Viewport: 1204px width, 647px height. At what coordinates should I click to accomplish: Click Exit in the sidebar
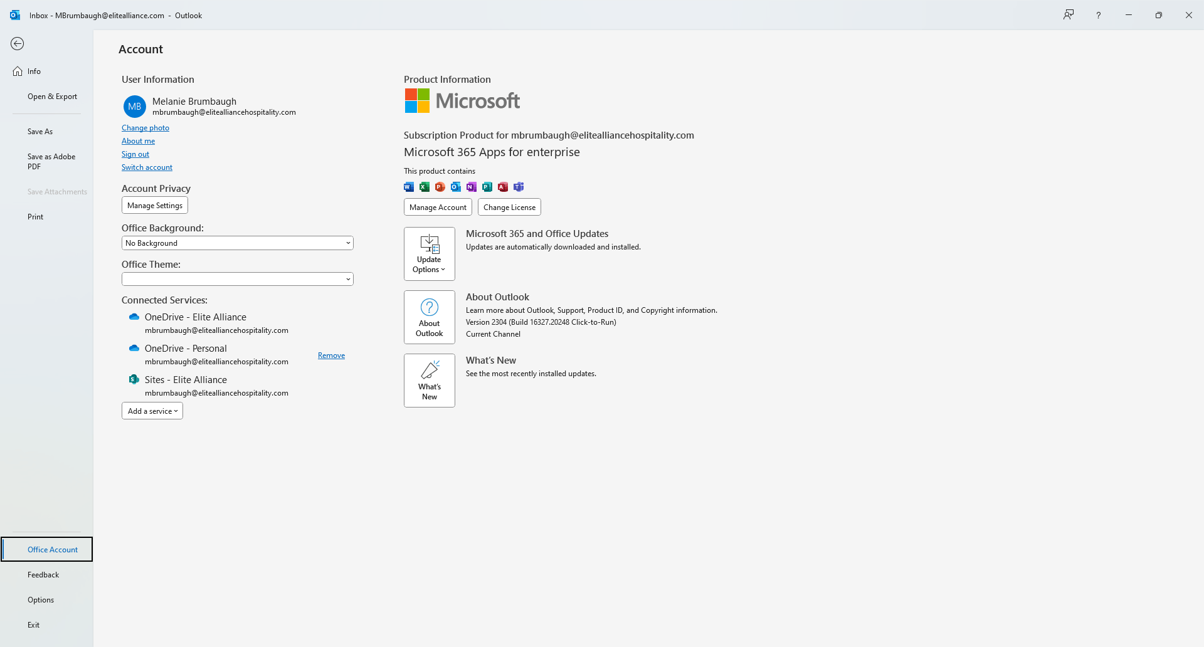(34, 625)
